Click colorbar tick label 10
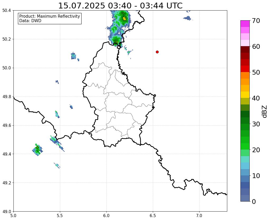270x220 pixels. [x=256, y=176]
